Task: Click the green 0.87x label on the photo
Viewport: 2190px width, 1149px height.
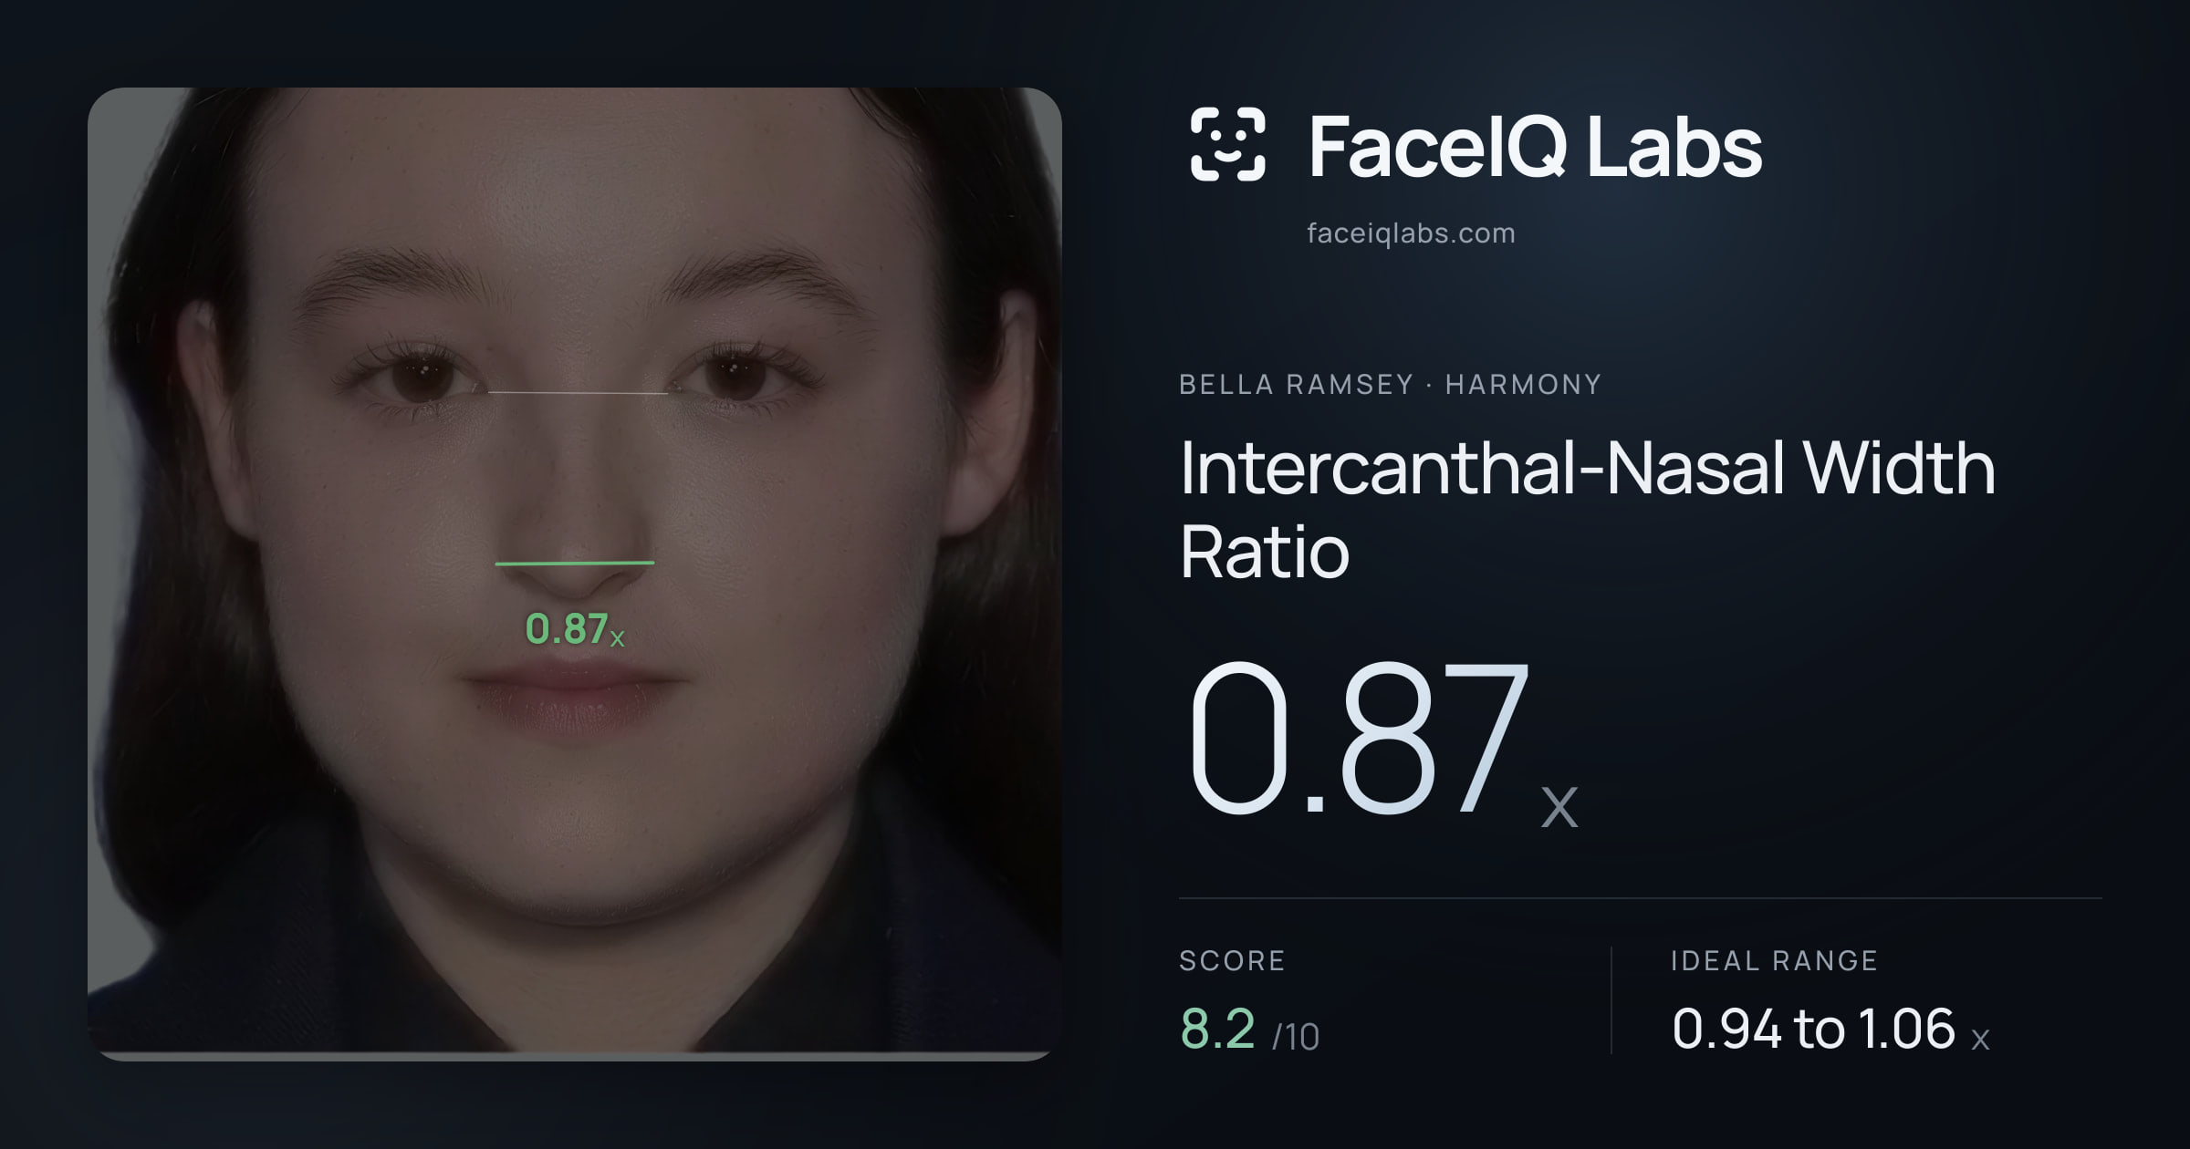Action: point(575,629)
